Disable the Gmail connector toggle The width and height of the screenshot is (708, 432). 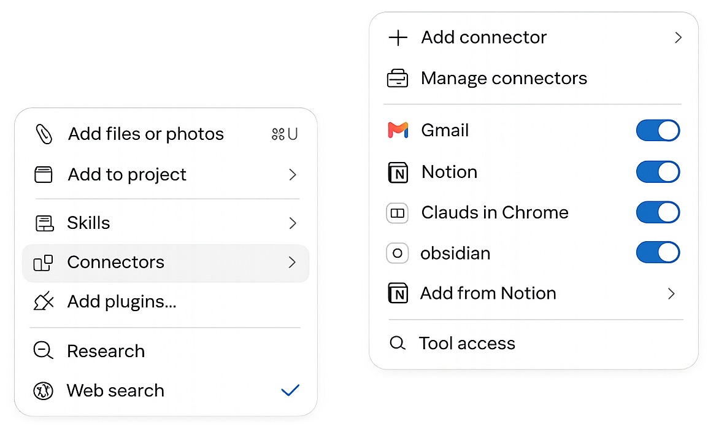pos(658,131)
